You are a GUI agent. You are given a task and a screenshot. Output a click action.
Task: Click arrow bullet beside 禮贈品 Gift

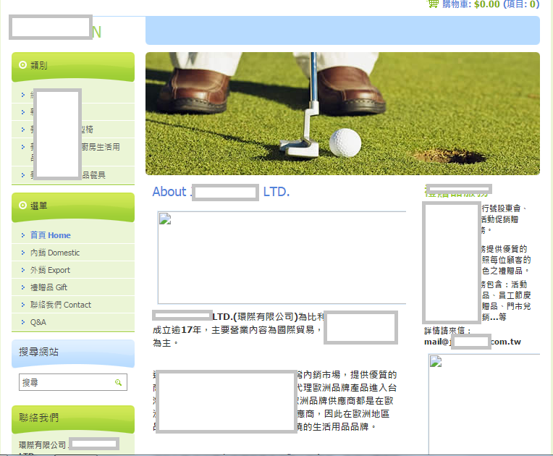pos(23,287)
